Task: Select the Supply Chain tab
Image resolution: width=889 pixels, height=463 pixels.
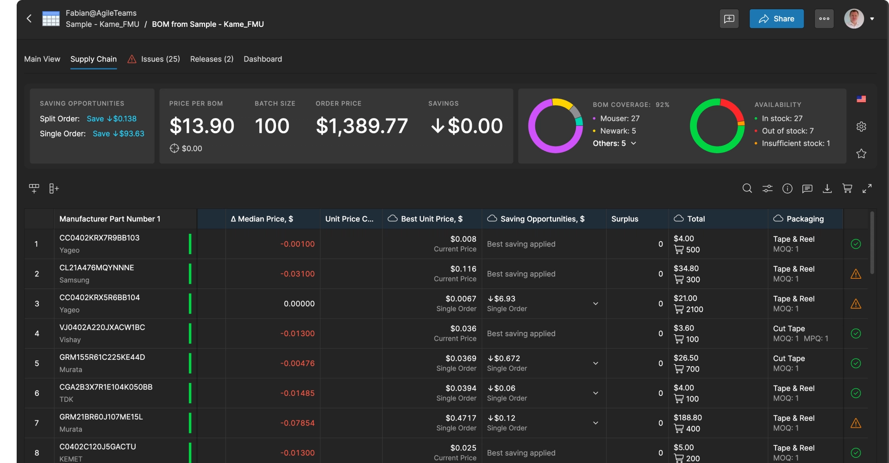Action: [x=94, y=59]
